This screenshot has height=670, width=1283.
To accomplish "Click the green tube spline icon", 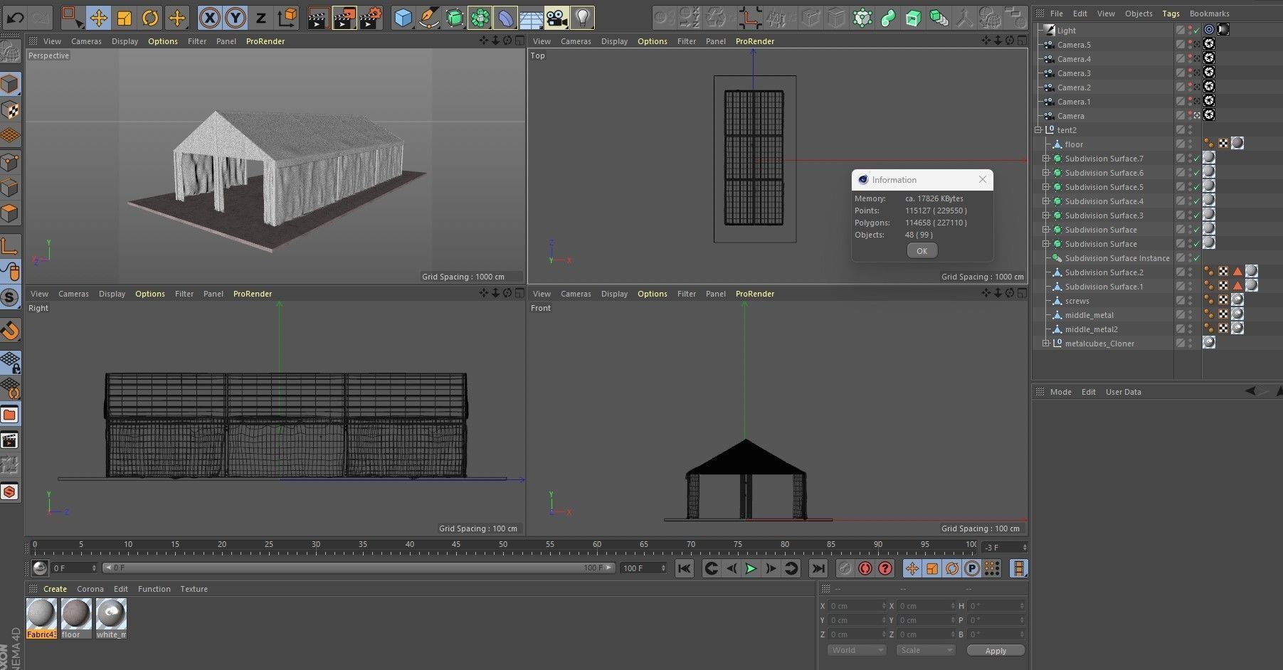I will 888,17.
